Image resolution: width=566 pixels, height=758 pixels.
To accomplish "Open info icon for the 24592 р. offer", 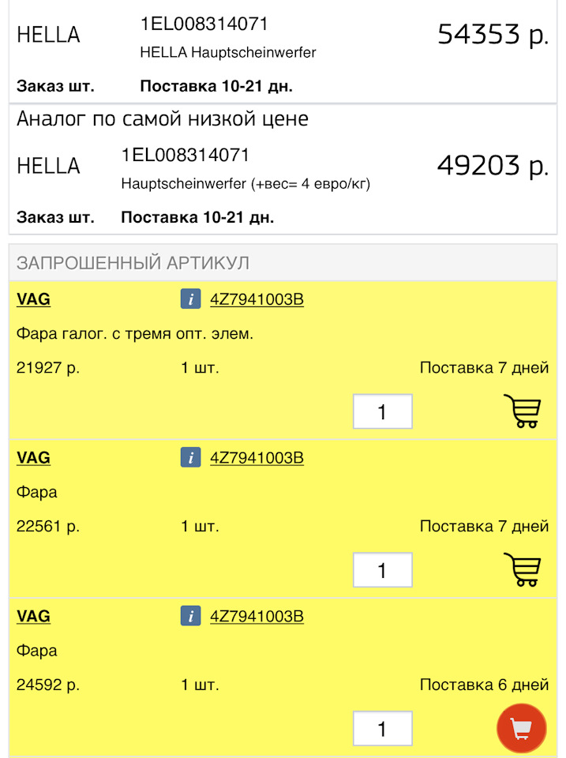I will click(x=190, y=616).
